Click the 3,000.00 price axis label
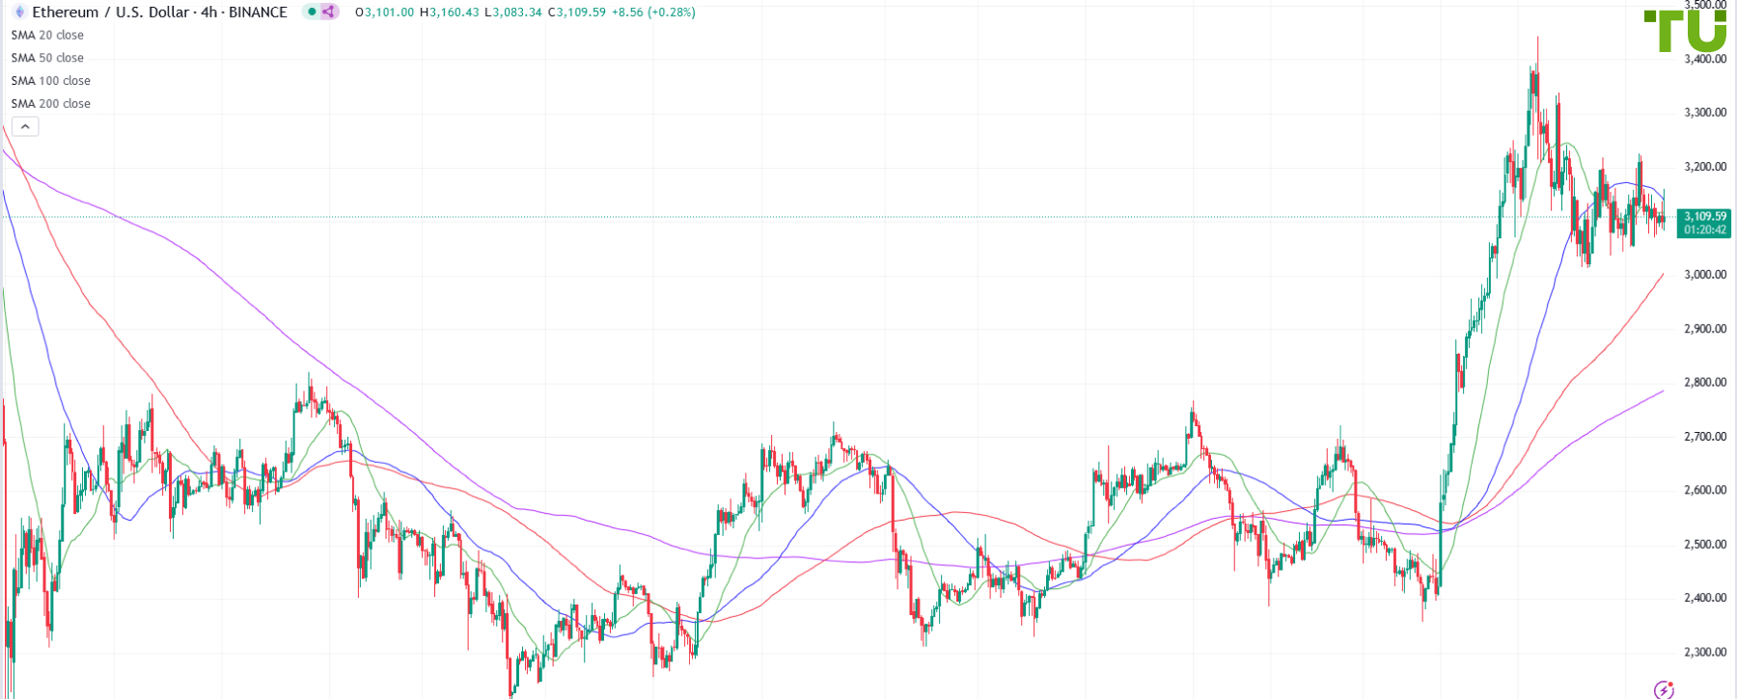The height and width of the screenshot is (699, 1737). pos(1705,275)
